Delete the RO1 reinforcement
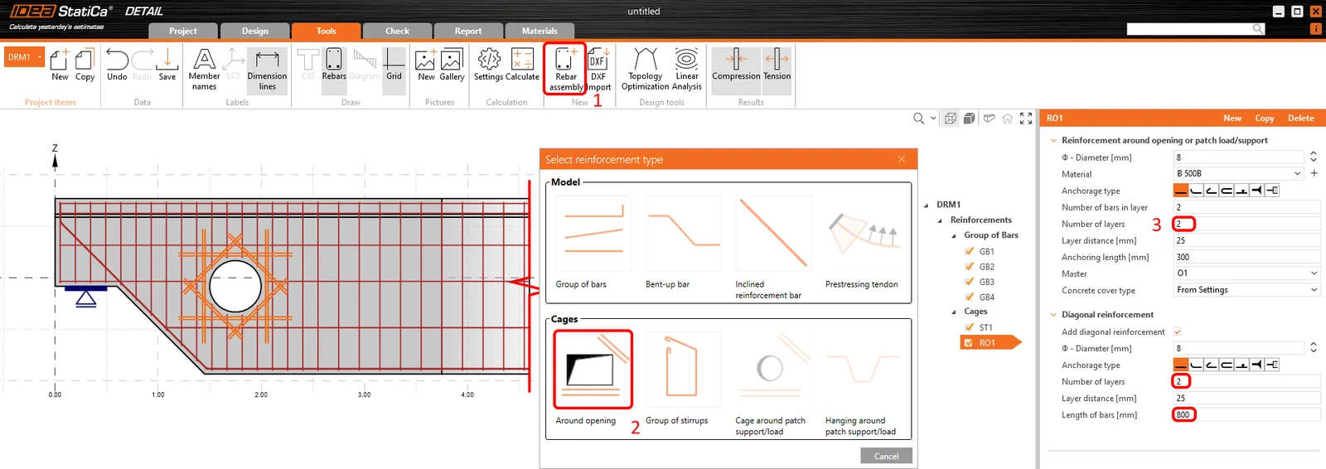Screen dimensions: 1326x469 [x=1300, y=118]
